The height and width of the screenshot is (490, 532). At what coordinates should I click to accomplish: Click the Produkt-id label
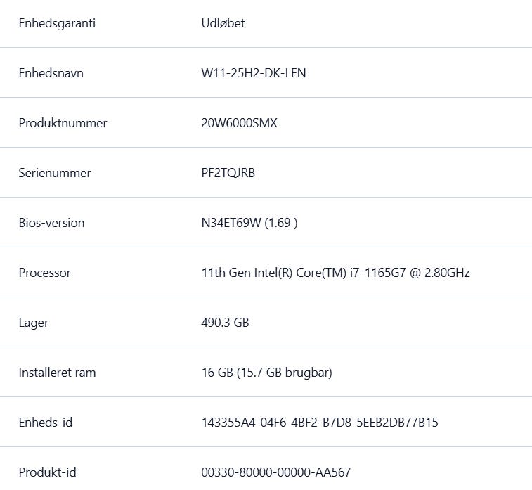pos(47,472)
